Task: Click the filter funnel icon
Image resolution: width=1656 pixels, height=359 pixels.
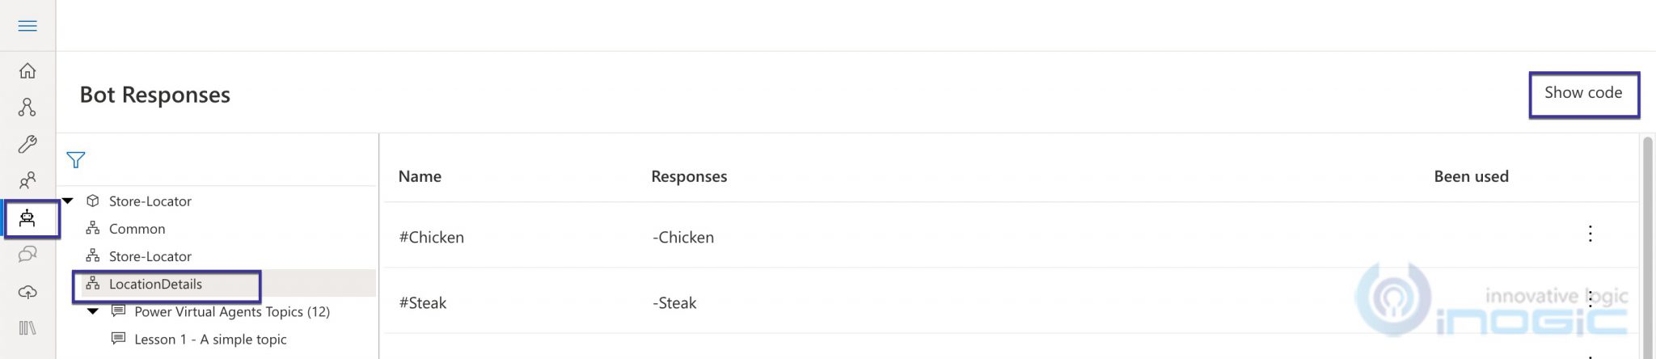Action: coord(76,160)
